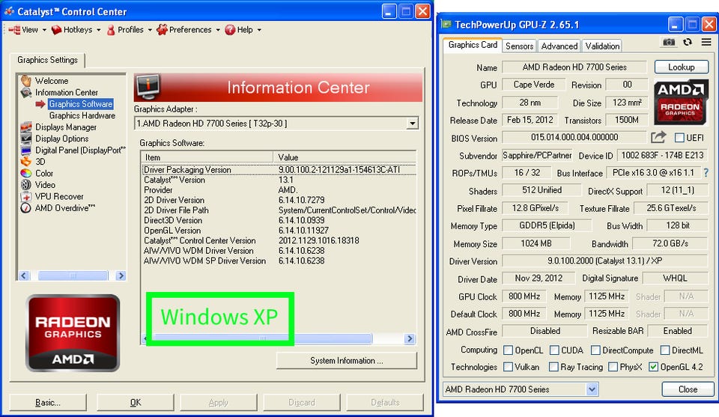Click the Digital Panel monitor icon

26,150
